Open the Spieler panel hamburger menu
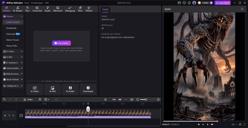 [242, 9]
